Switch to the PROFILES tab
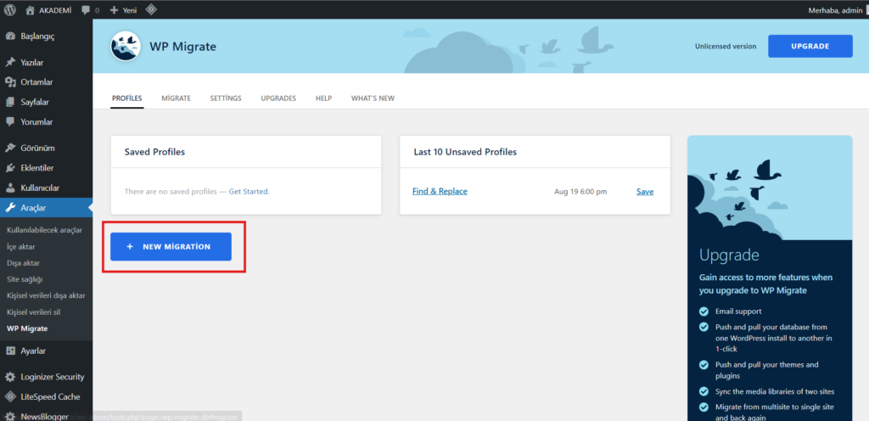Viewport: 869px width, 421px height. point(127,98)
